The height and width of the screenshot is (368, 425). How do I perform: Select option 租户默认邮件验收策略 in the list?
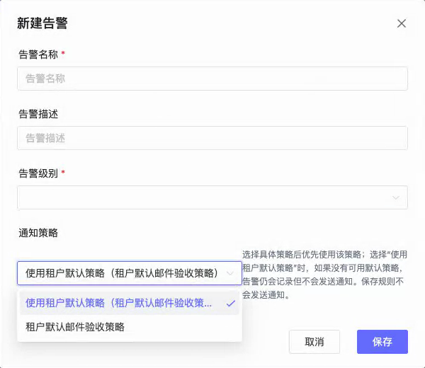pyautogui.click(x=130, y=327)
